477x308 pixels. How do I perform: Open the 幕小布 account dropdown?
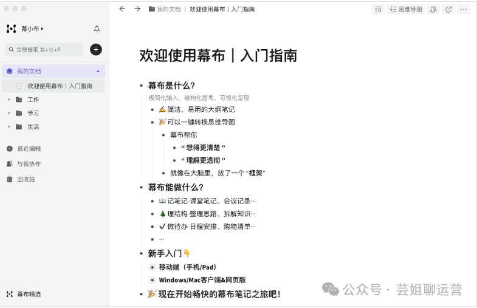pos(33,29)
